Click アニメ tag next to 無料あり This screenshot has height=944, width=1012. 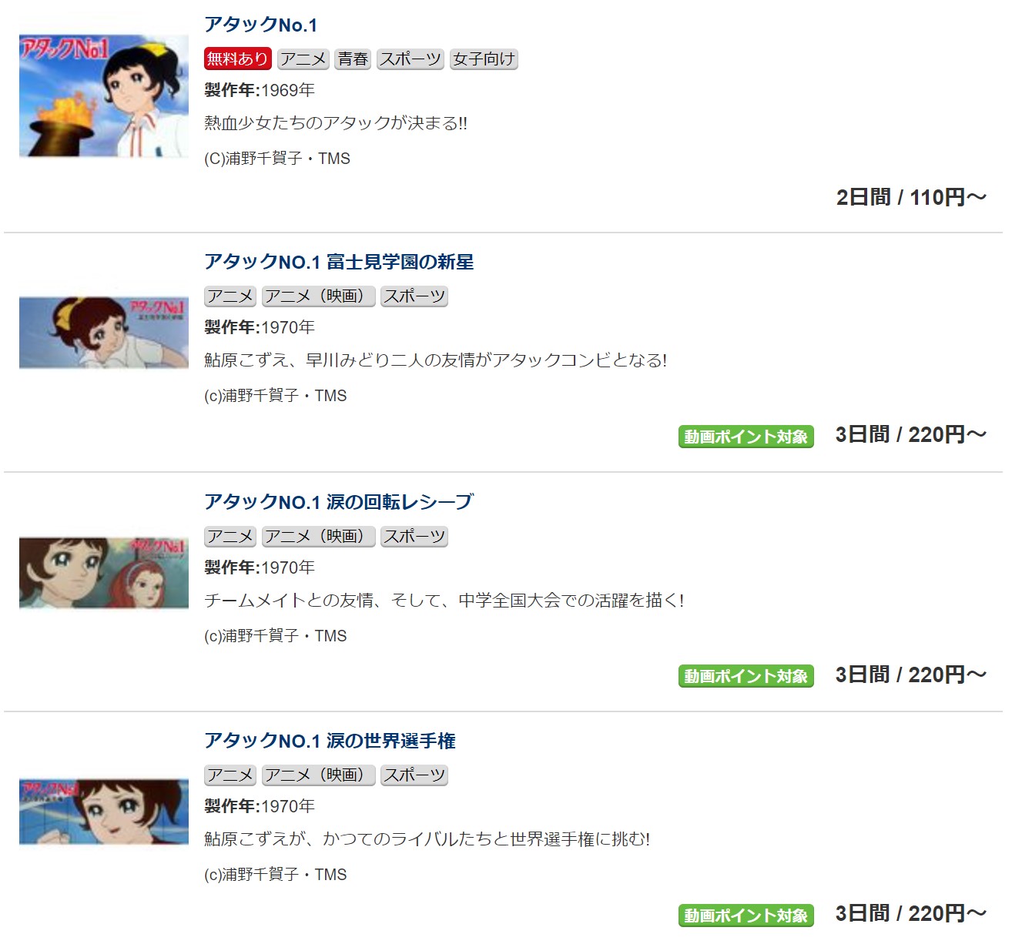tap(303, 59)
